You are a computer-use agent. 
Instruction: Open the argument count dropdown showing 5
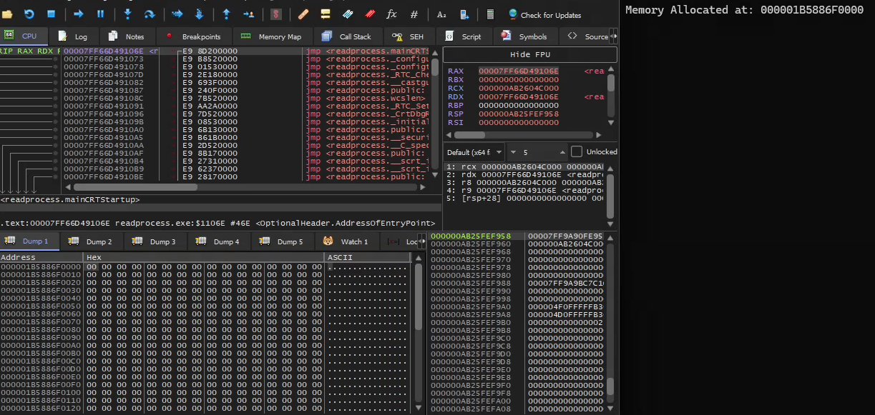point(538,151)
